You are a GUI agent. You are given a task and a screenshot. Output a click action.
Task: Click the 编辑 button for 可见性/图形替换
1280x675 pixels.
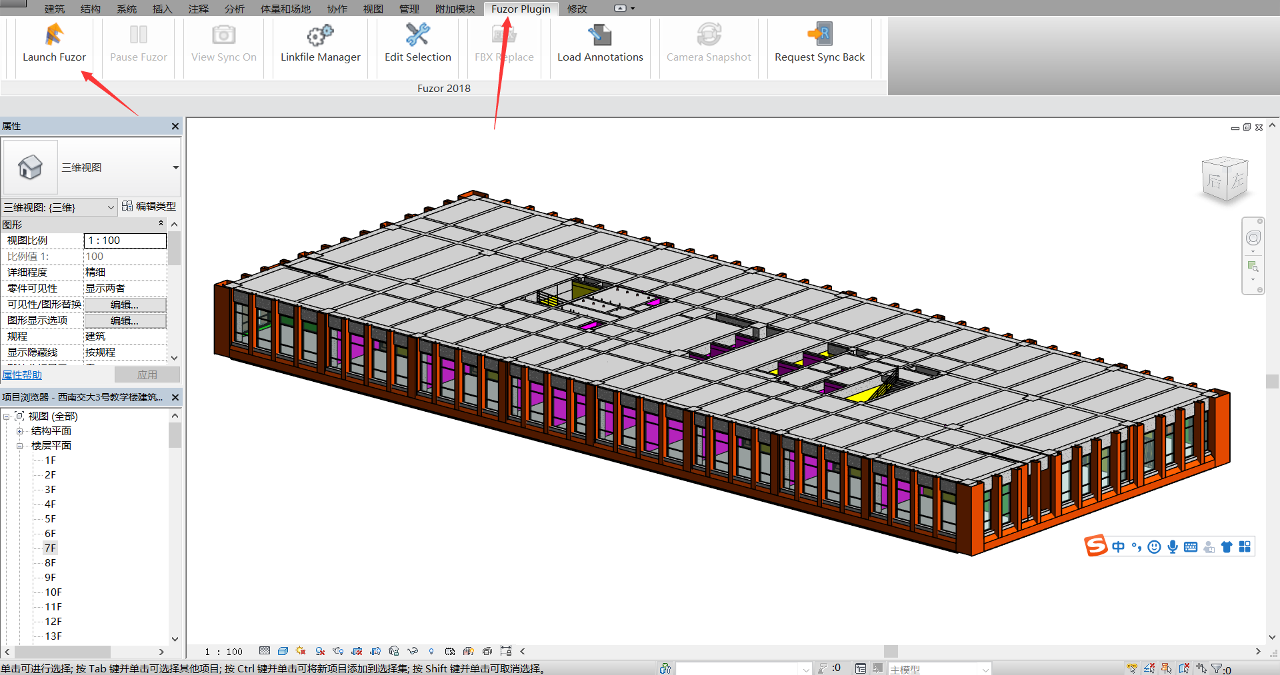point(125,305)
